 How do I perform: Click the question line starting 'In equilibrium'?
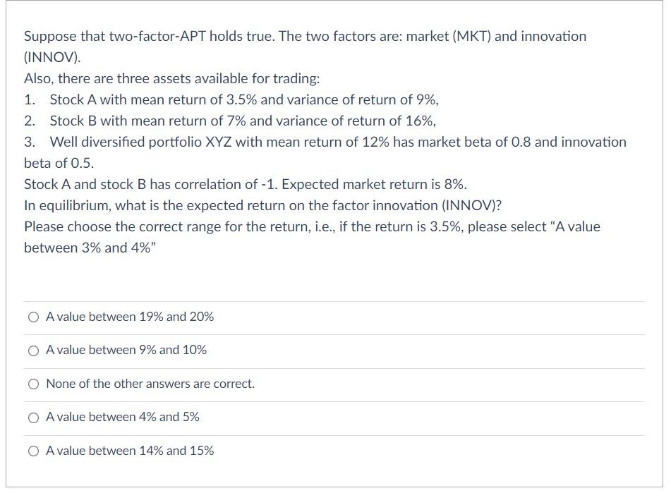[262, 205]
